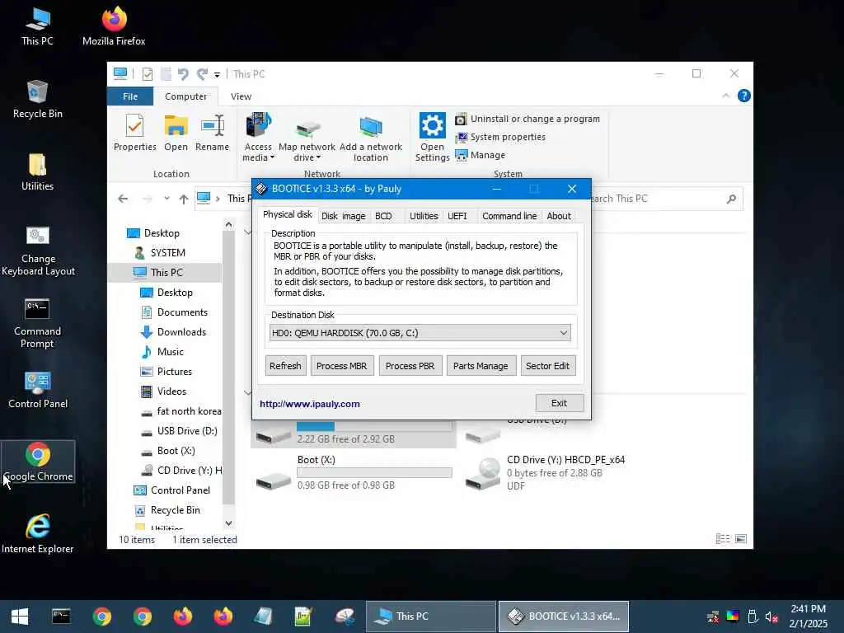Switch to BOOTICE Utilities tab
Screen dimensions: 844x633
point(424,216)
